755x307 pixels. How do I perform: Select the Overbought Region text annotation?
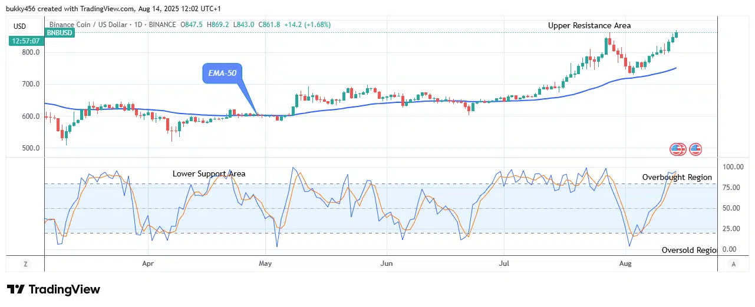point(677,177)
